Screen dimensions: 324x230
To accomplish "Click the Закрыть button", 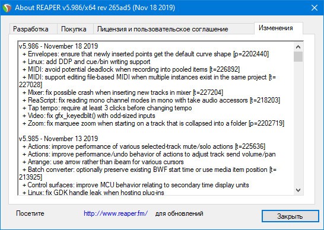I will click(290, 216).
